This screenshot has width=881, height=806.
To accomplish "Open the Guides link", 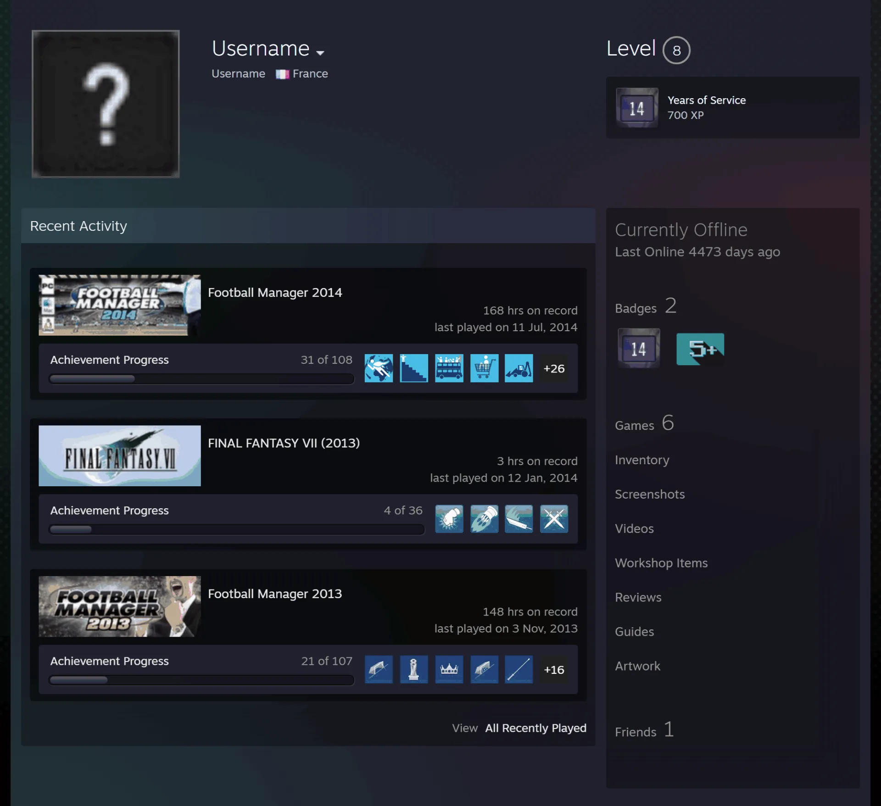I will pyautogui.click(x=634, y=632).
